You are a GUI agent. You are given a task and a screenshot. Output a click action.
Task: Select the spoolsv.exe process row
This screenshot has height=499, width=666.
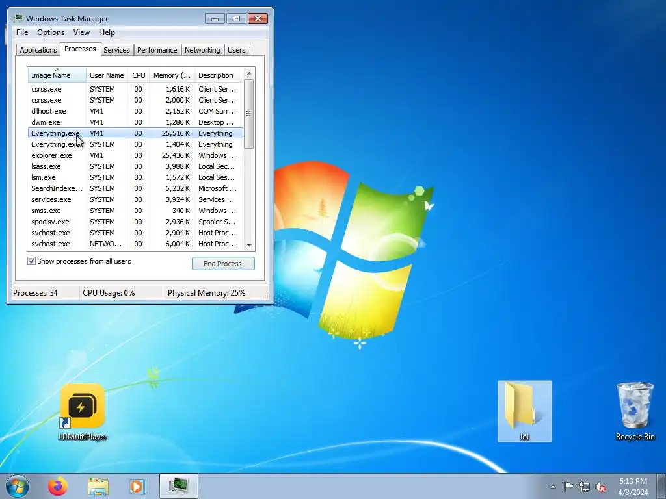tap(135, 222)
